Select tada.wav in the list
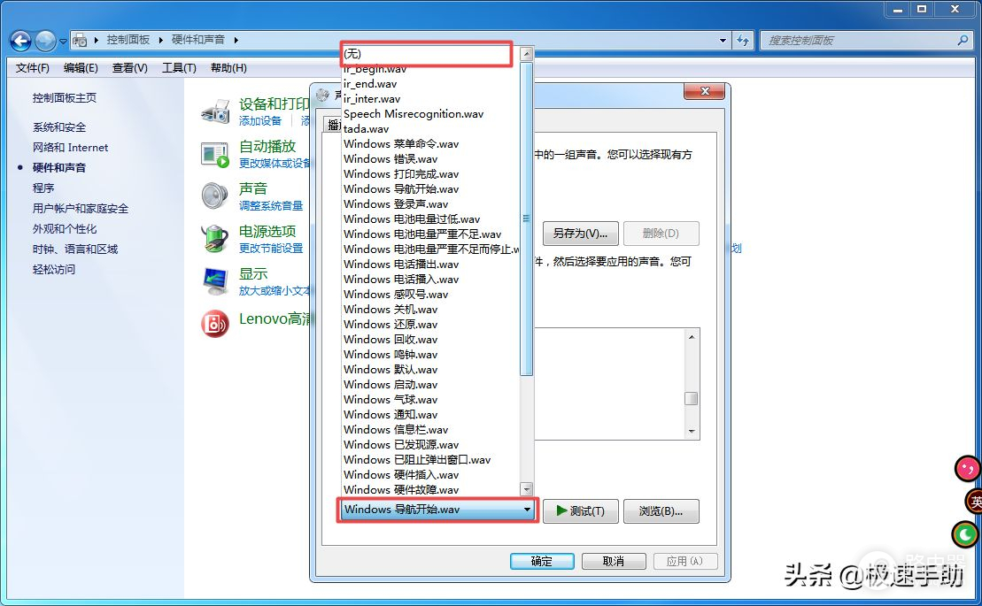 [x=431, y=129]
